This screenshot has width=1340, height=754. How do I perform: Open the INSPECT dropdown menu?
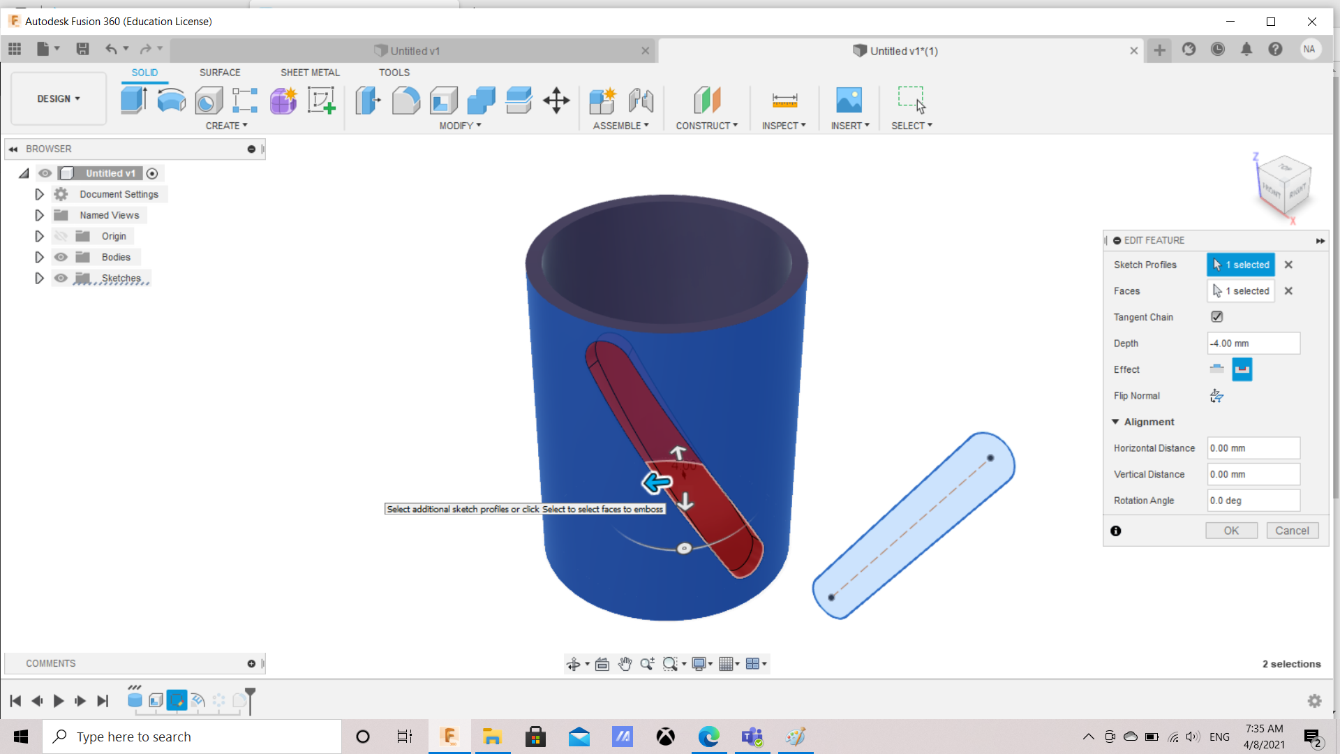pos(784,126)
